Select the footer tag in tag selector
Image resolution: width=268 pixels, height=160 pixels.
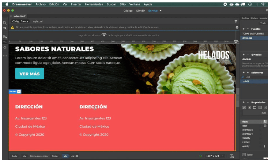(55, 156)
